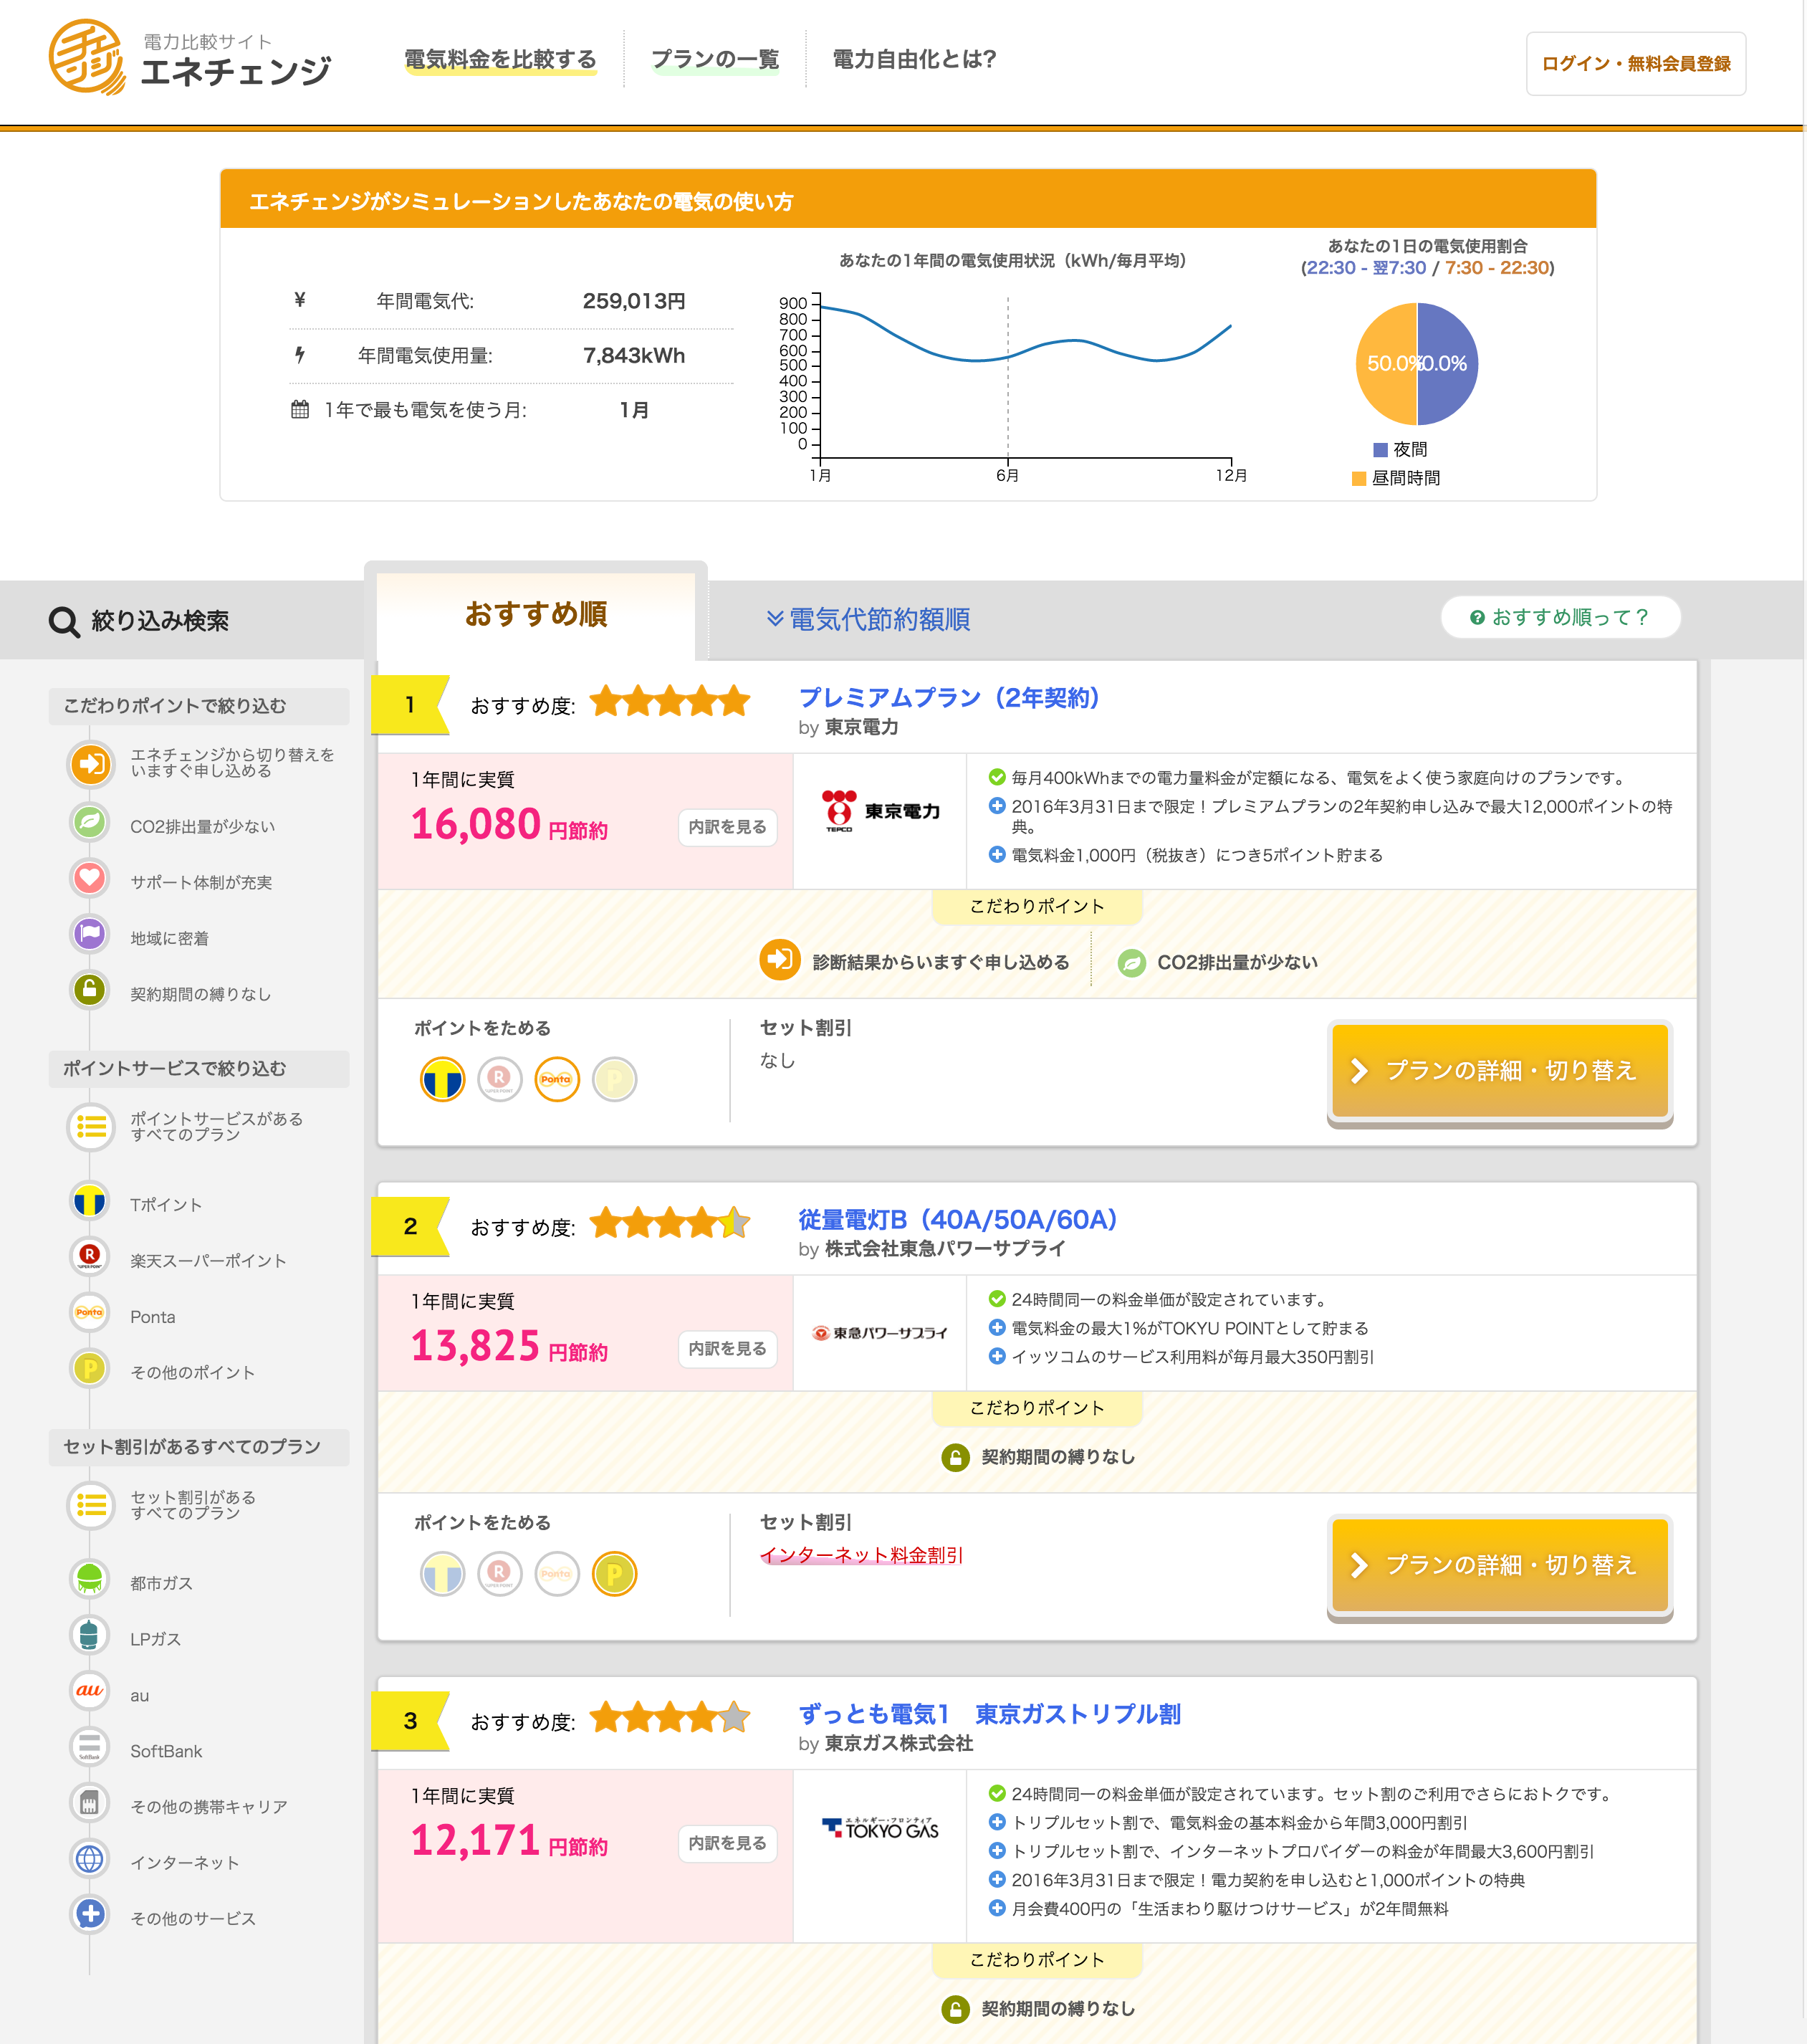Image resolution: width=1807 pixels, height=2044 pixels.
Task: Filter by 都市ガス icon
Action: pyautogui.click(x=90, y=1579)
